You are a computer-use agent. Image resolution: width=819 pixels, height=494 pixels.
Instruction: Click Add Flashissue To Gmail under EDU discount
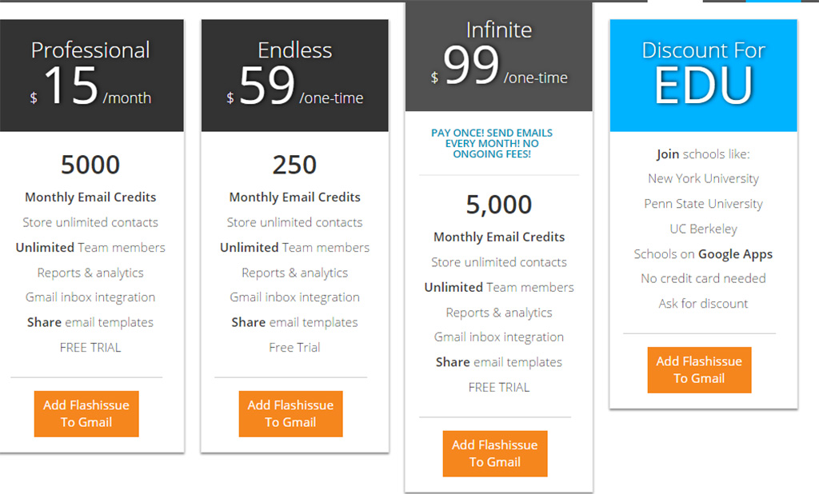[x=699, y=370]
